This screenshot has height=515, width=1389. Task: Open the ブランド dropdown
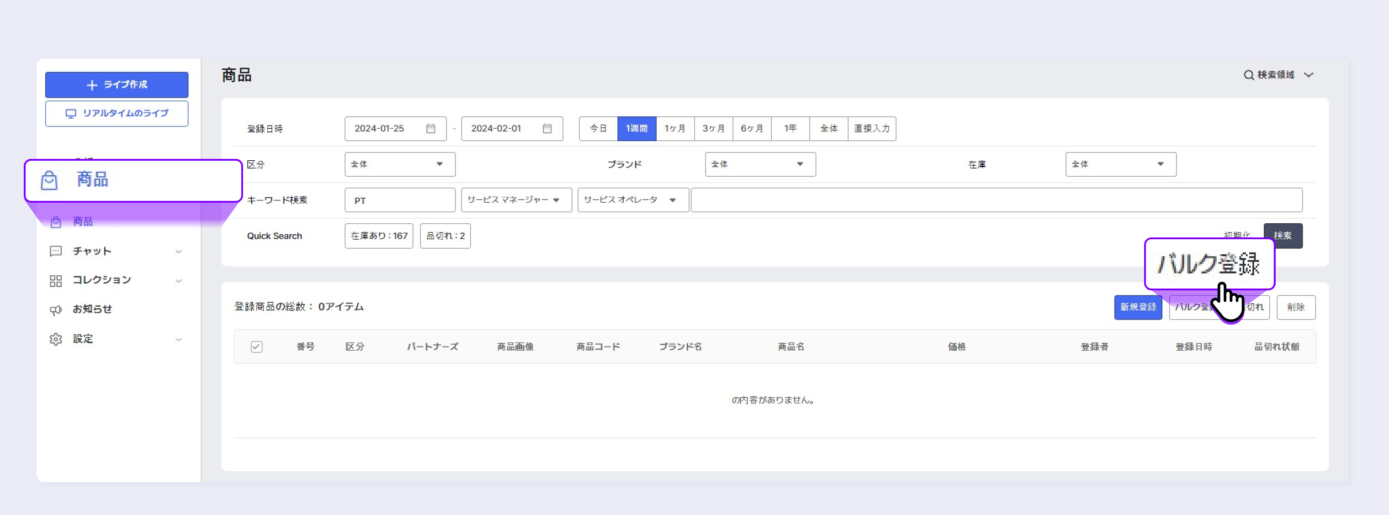coord(760,164)
